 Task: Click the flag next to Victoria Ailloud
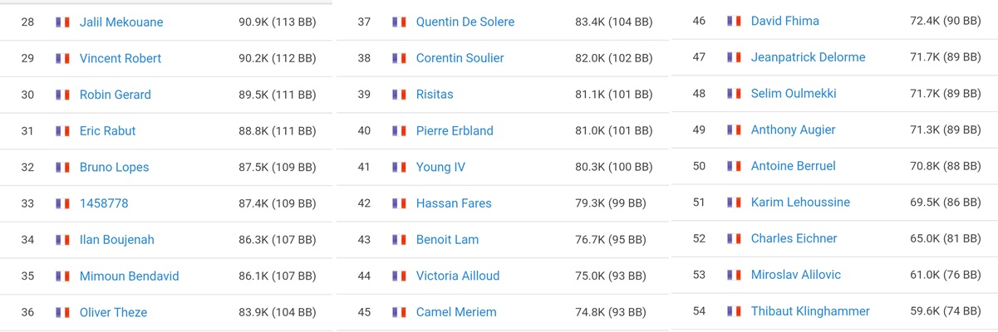(399, 276)
